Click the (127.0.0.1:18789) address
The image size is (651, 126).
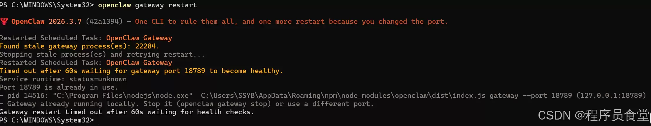coord(611,95)
